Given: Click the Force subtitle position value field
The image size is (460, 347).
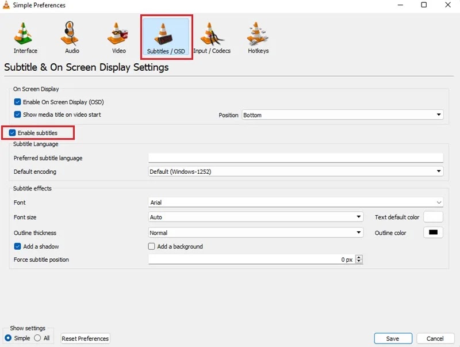Looking at the screenshot, I should pos(252,260).
